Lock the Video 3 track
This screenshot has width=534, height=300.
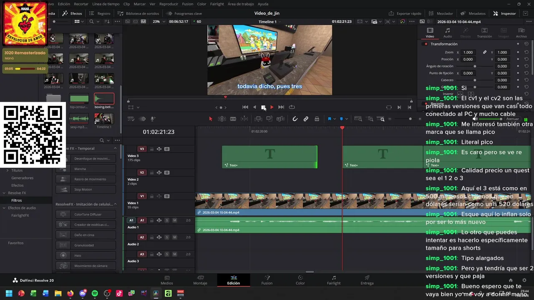click(152, 149)
